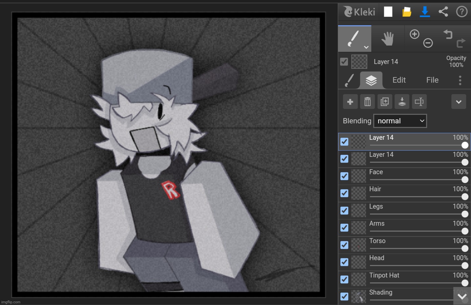Screen dimensions: 471x305
Task: Hide the Head layer
Action: [x=344, y=262]
